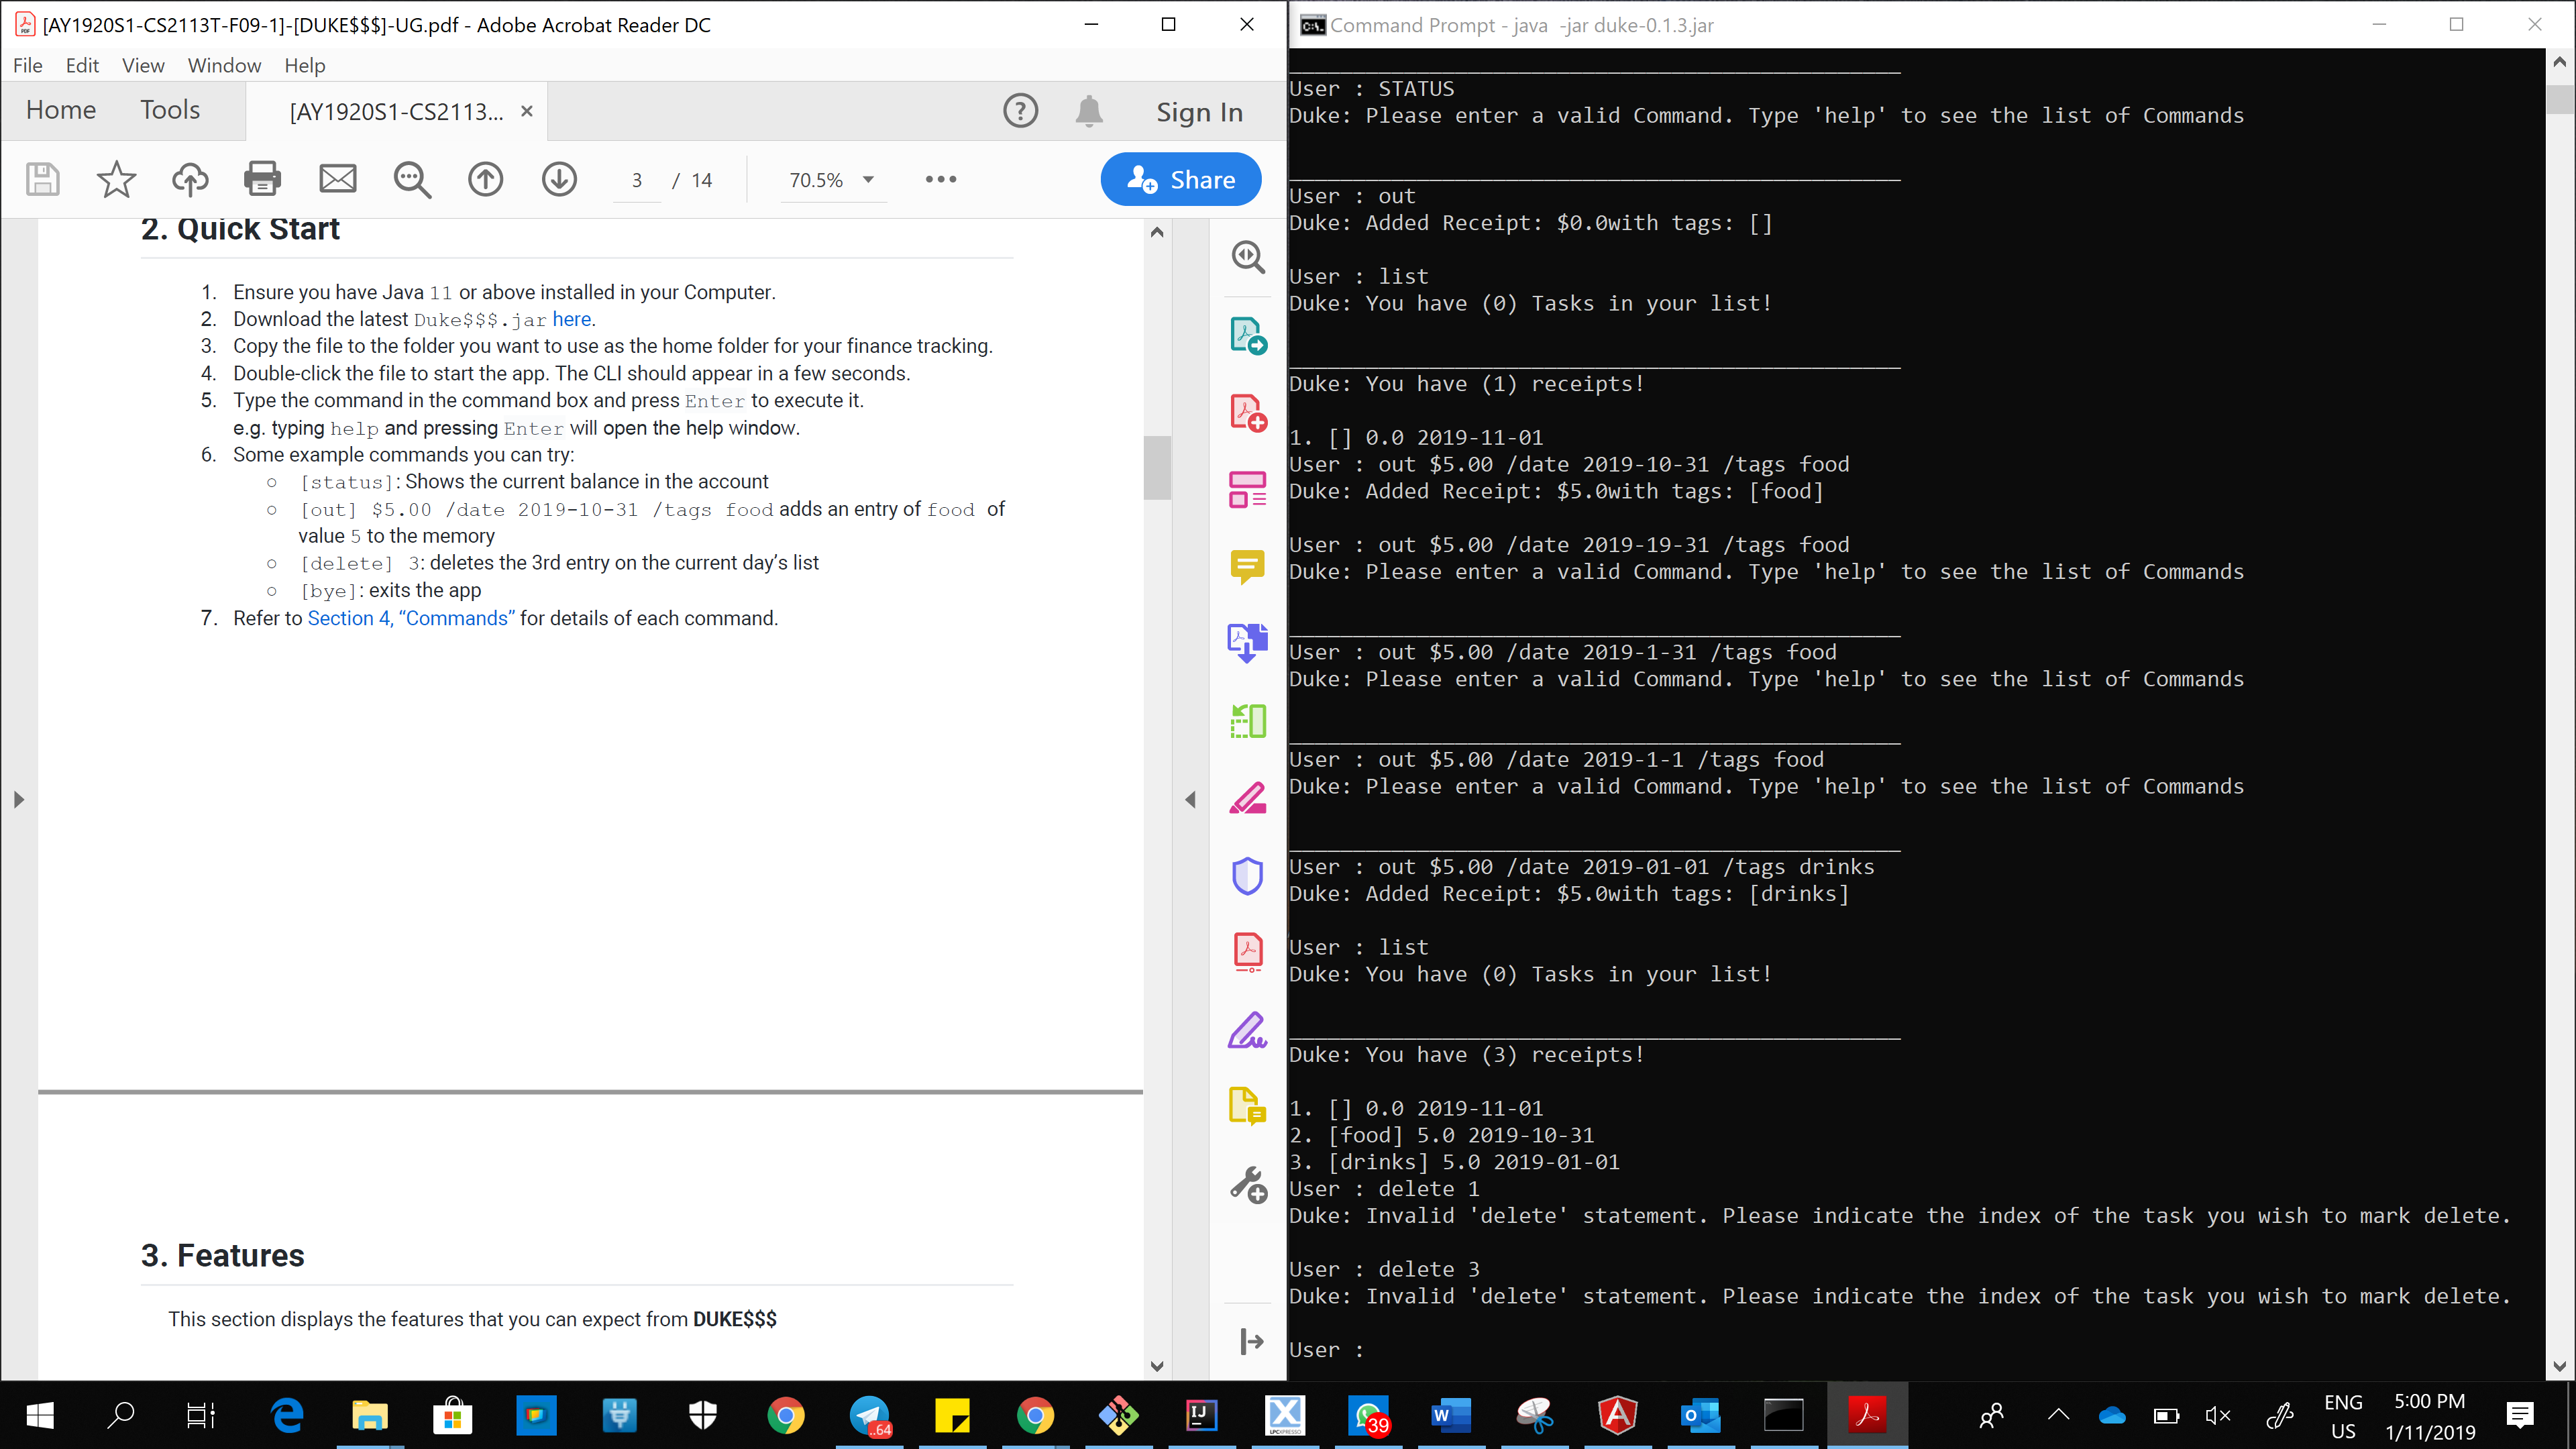Click the Print file icon
2576x1449 pixels.
point(262,180)
